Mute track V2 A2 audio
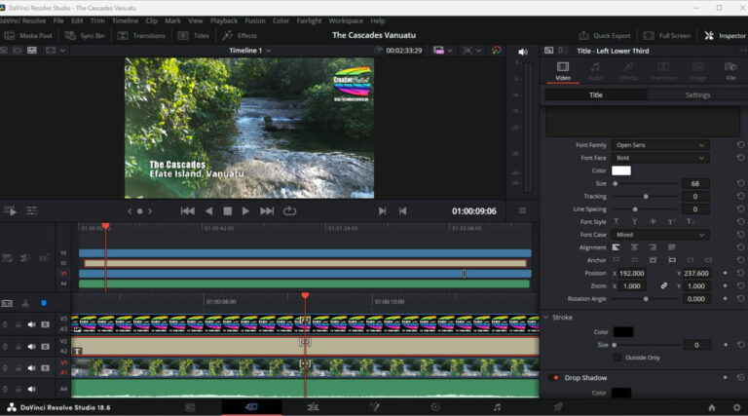 point(31,347)
